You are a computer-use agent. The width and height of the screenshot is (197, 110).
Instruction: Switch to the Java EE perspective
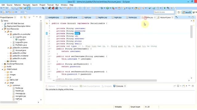pyautogui.click(x=187, y=12)
